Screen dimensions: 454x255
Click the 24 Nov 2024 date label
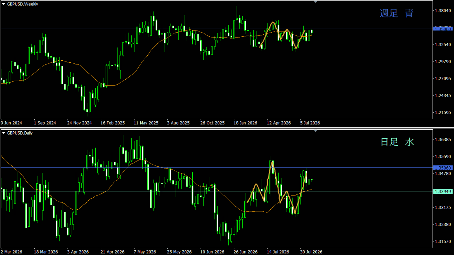(x=79, y=123)
